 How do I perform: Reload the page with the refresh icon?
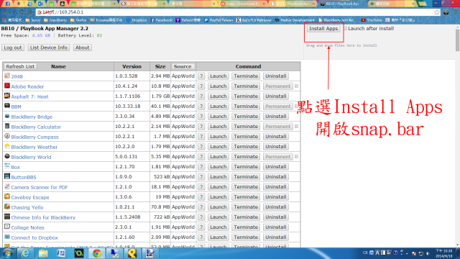tap(22, 12)
